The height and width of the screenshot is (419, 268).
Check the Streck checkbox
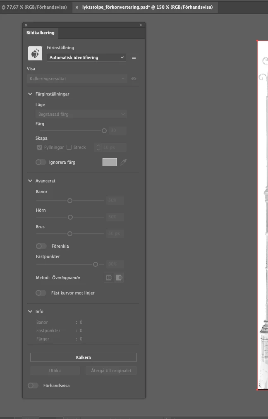69,147
